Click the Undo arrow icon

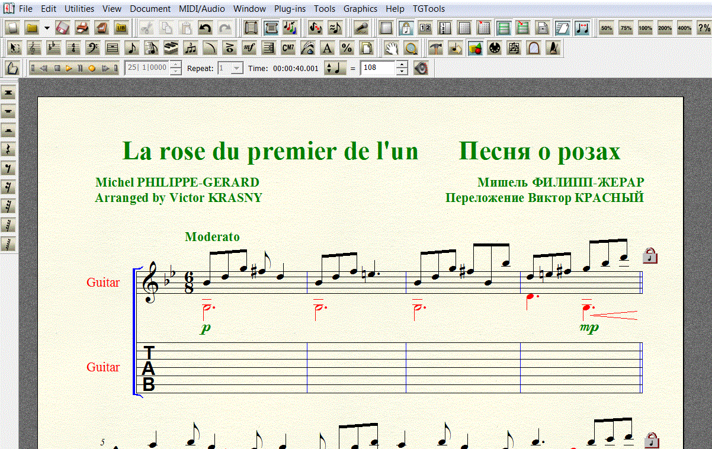click(205, 28)
